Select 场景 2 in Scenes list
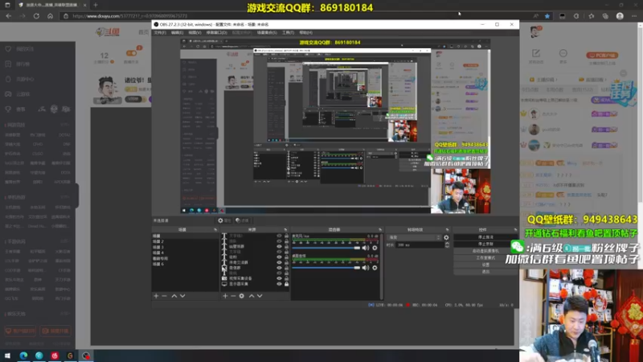 (x=185, y=241)
